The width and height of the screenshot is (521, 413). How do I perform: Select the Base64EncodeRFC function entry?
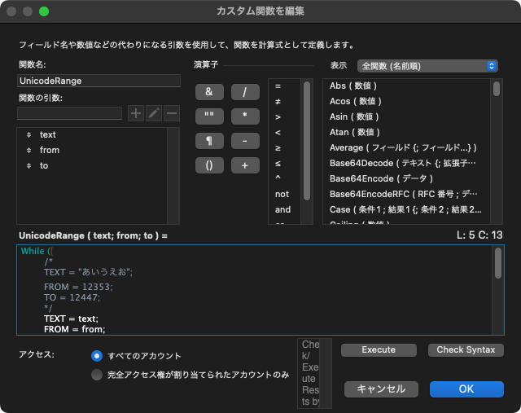click(x=406, y=194)
